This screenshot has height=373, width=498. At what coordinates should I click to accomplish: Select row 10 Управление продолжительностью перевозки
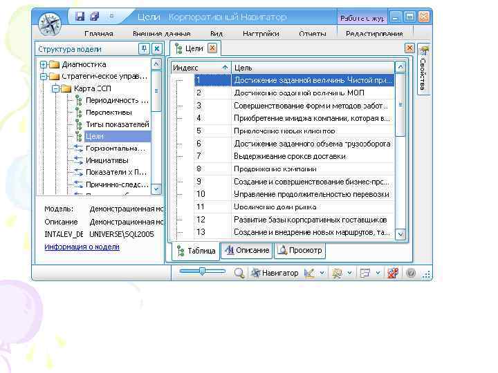[x=294, y=194]
